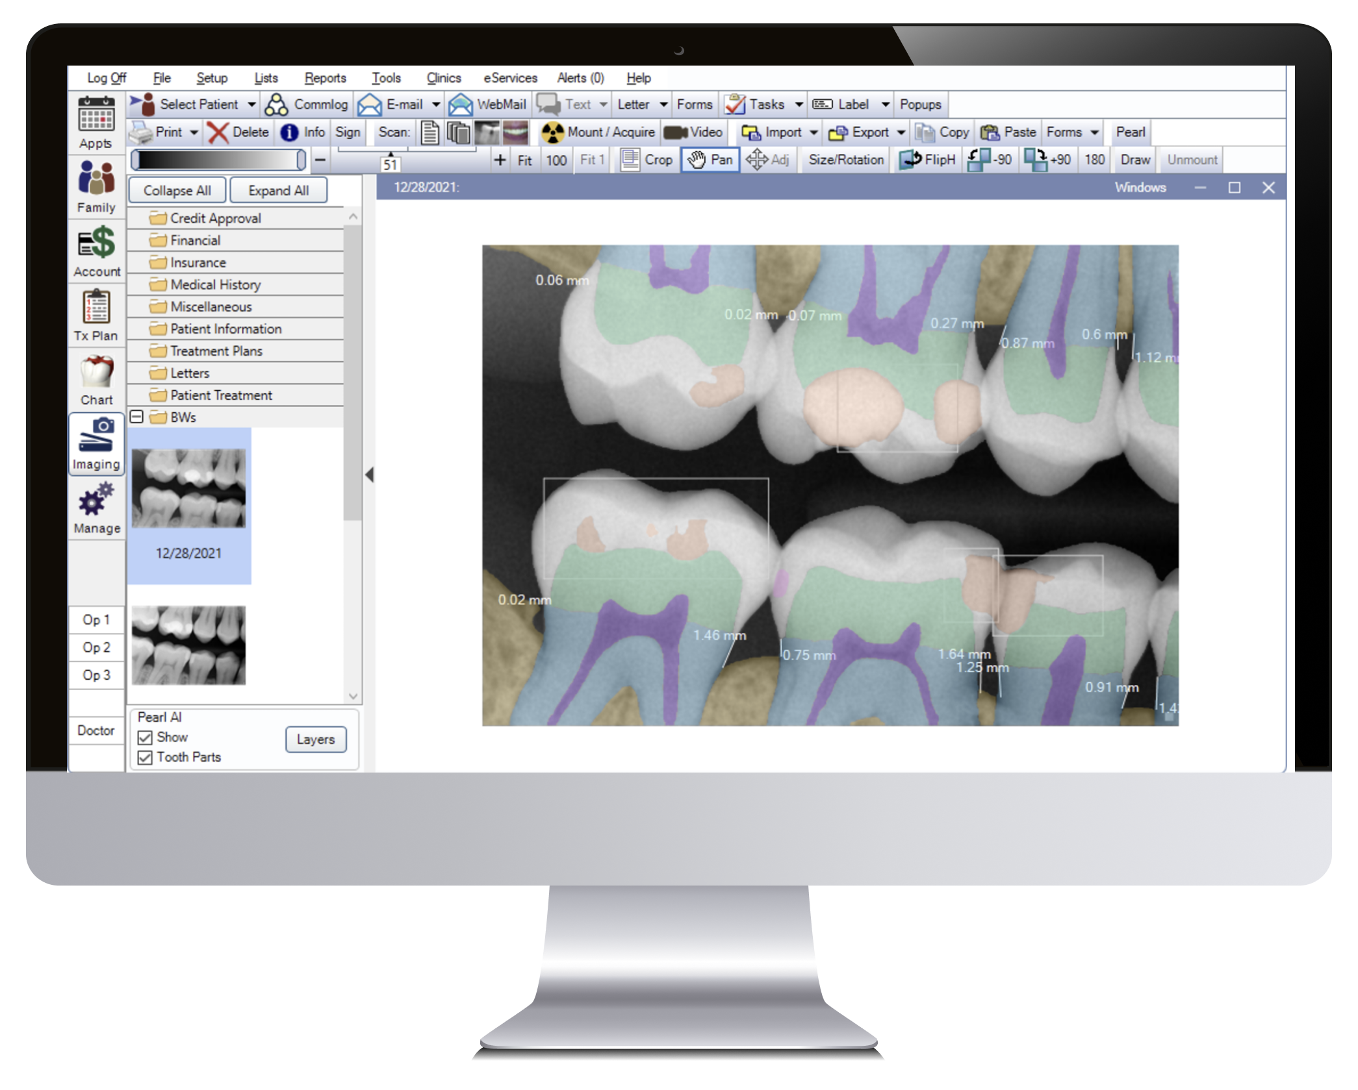Image resolution: width=1358 pixels, height=1090 pixels.
Task: Select the Pan tool
Action: (x=710, y=160)
